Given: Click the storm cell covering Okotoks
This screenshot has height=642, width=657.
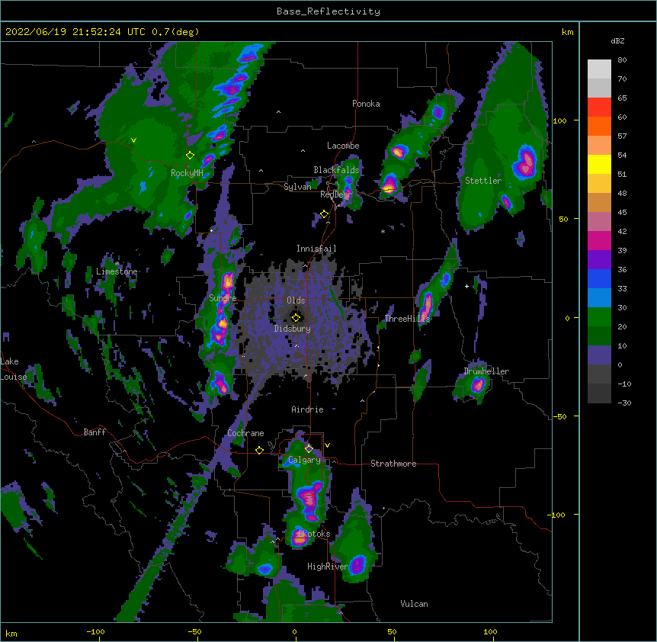Looking at the screenshot, I should click(x=300, y=537).
